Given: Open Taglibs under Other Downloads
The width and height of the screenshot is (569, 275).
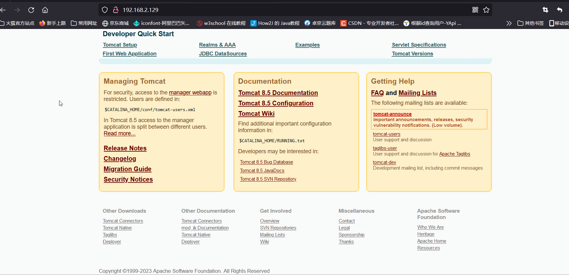Looking at the screenshot, I should [x=110, y=235].
